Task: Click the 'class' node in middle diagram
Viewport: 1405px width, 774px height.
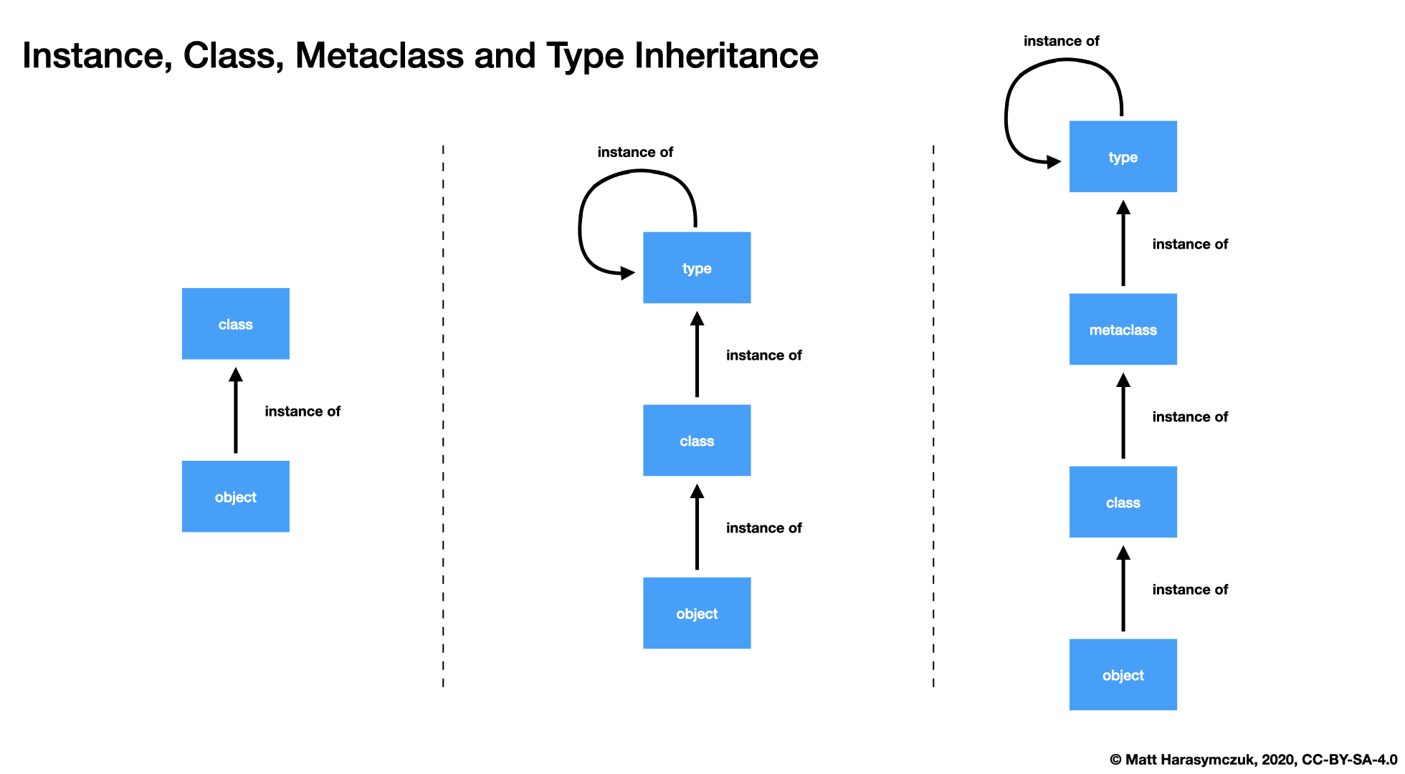Action: click(696, 440)
